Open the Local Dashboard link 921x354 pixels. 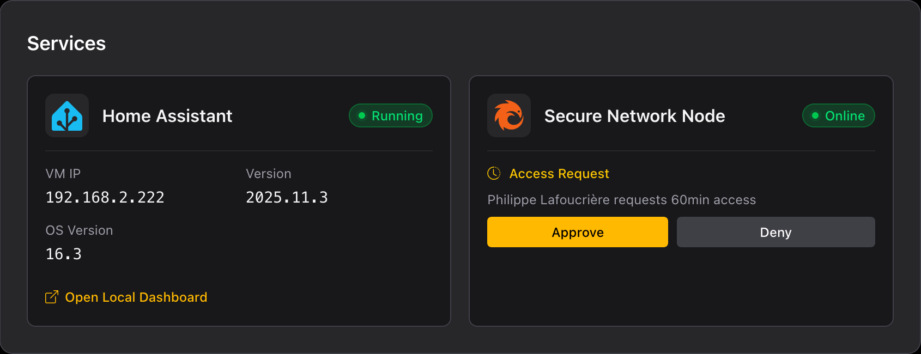pos(136,297)
